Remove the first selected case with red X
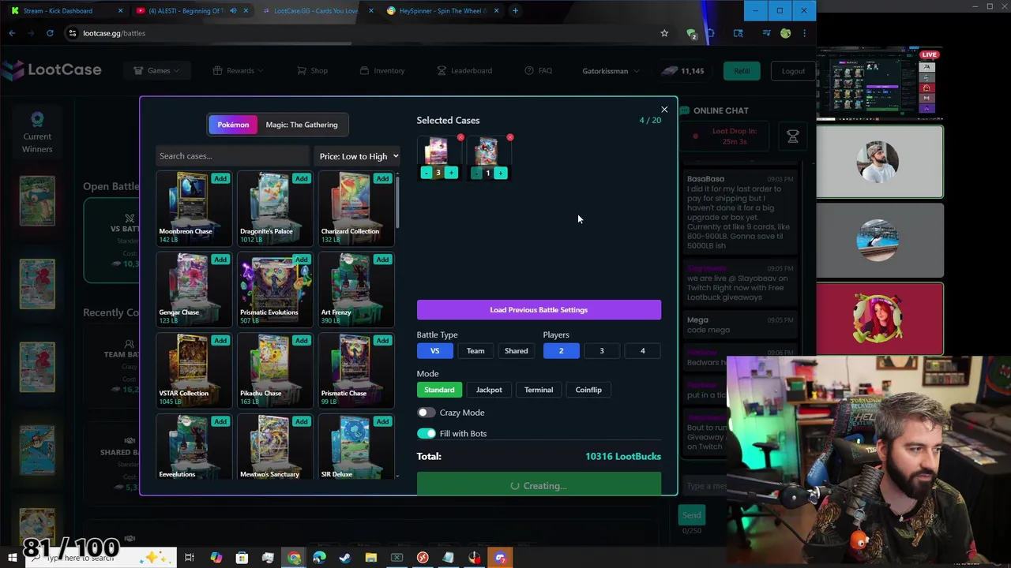Viewport: 1011px width, 568px height. tap(460, 138)
